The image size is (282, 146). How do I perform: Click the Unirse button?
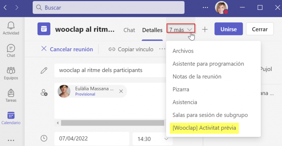[229, 29]
